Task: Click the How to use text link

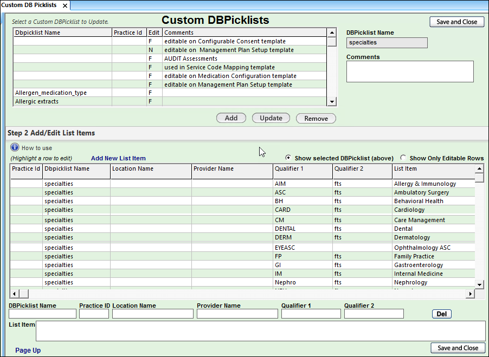Action: (37, 148)
